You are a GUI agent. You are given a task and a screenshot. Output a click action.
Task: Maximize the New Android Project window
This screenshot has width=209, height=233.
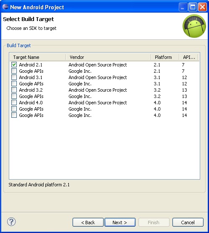pos(193,7)
